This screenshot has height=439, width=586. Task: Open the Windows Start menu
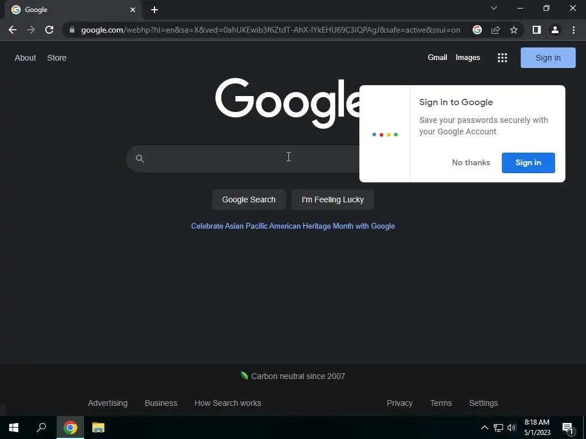coord(14,428)
